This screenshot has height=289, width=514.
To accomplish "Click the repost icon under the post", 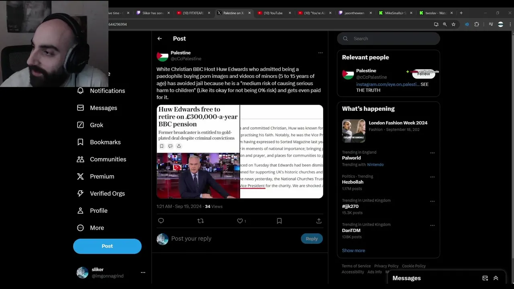I will coord(200,221).
